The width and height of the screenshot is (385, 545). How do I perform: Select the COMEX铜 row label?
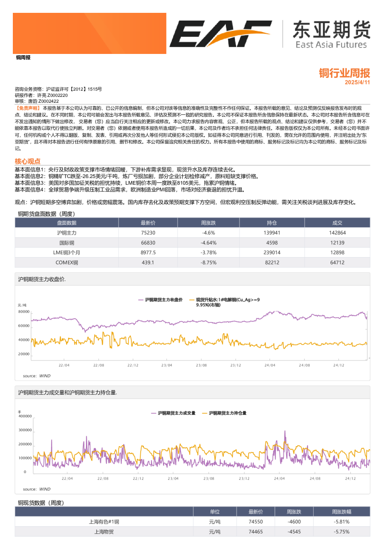pyautogui.click(x=67, y=262)
